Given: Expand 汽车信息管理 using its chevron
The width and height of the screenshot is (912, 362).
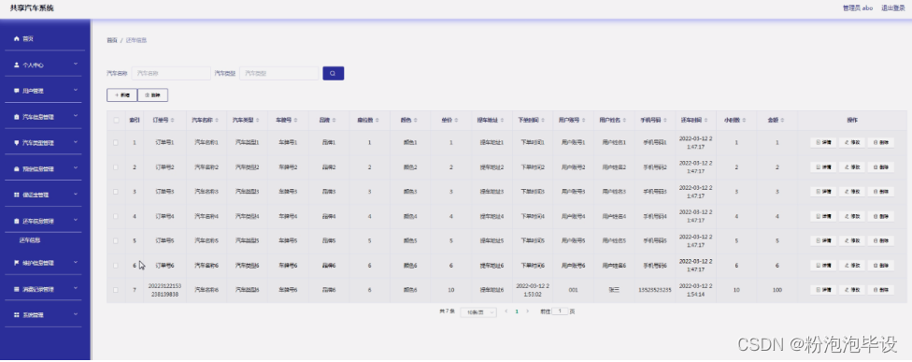Looking at the screenshot, I should [76, 116].
